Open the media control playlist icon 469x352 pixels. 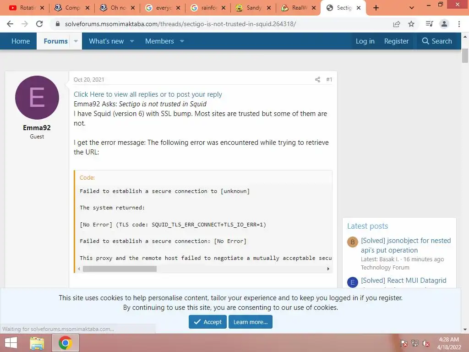pos(429,24)
